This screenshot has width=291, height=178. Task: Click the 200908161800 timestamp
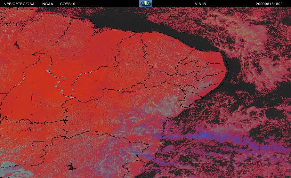[269, 4]
